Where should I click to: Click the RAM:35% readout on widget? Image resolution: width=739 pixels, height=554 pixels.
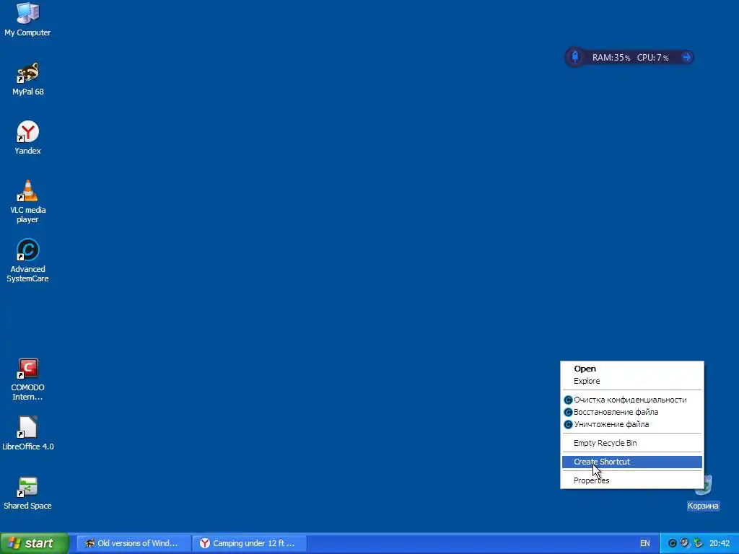[611, 58]
